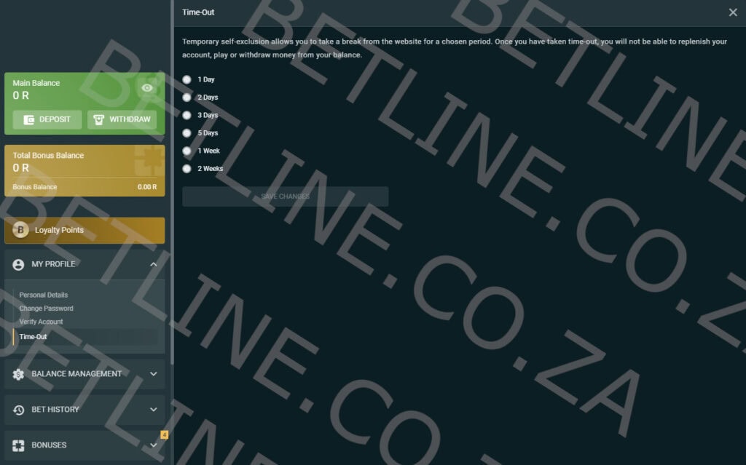The width and height of the screenshot is (746, 465).
Task: Click the Bet History clock icon
Action: click(18, 410)
